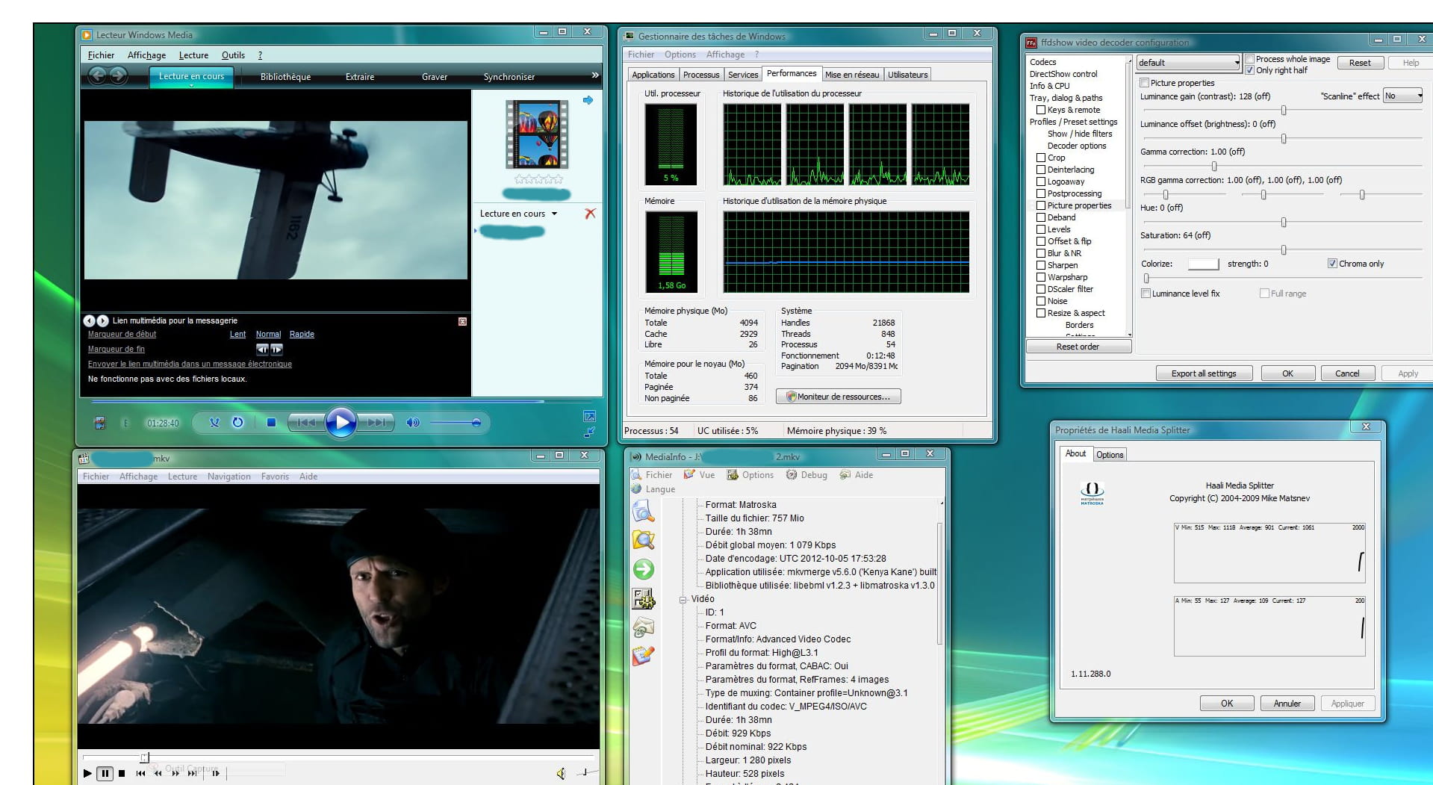Image resolution: width=1433 pixels, height=785 pixels.
Task: Check the Postprocessing filter
Action: [x=1041, y=193]
